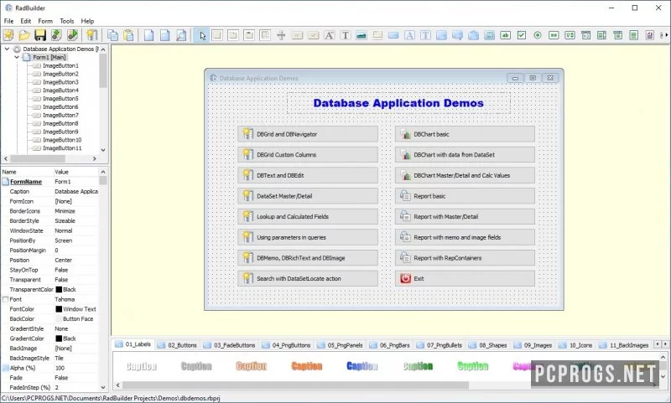Switch to the 10_Icons palette tab
The width and height of the screenshot is (671, 403).
(x=576, y=345)
